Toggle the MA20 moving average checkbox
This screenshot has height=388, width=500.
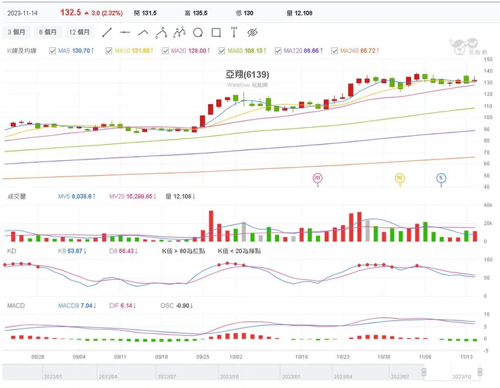coord(166,51)
